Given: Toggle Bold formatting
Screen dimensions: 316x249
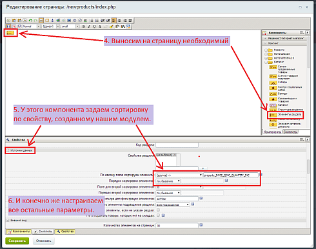Looking at the screenshot, I should click(x=84, y=26).
